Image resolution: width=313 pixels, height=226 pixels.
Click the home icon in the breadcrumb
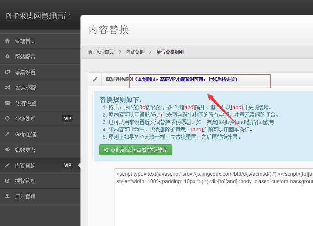point(90,52)
